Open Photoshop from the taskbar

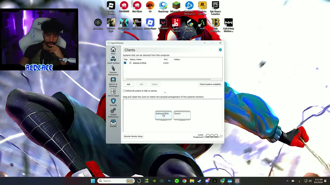[169, 181]
